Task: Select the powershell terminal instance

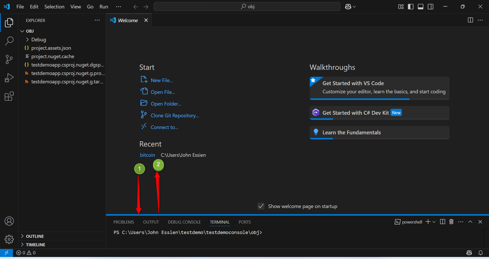Action: point(408,222)
